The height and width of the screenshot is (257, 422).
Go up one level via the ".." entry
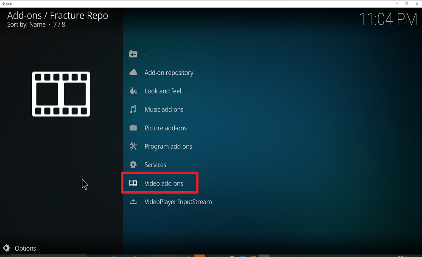click(146, 55)
